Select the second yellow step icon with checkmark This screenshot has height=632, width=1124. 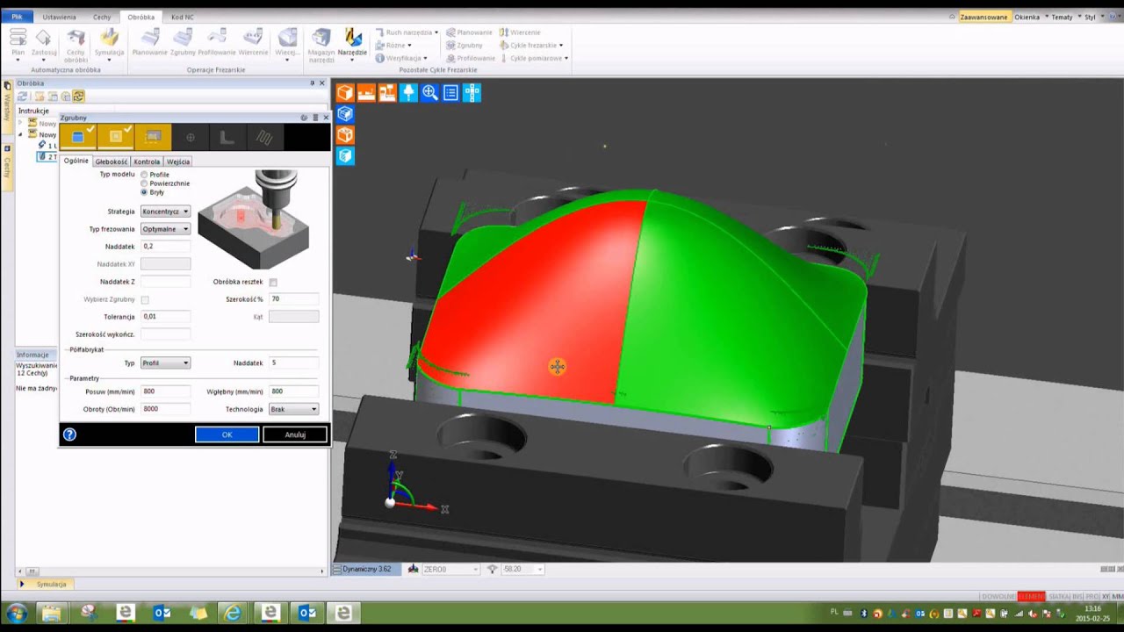pyautogui.click(x=116, y=136)
